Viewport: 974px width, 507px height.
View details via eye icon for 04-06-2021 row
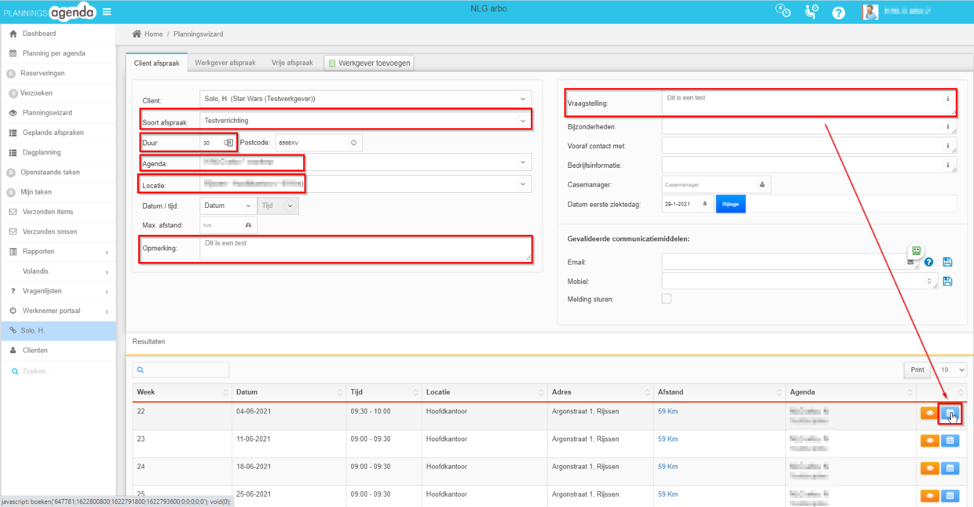click(930, 413)
